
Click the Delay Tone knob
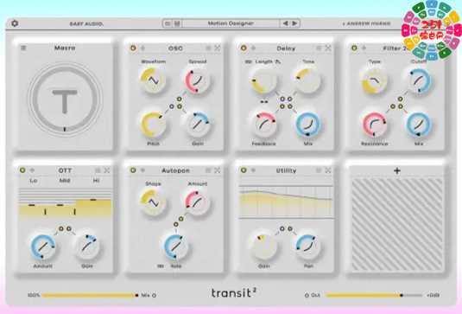[x=307, y=80]
